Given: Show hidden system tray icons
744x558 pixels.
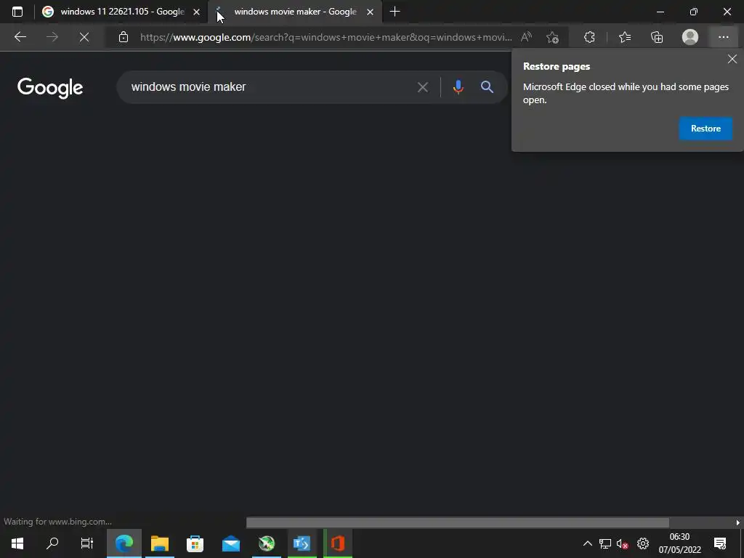Looking at the screenshot, I should [587, 543].
